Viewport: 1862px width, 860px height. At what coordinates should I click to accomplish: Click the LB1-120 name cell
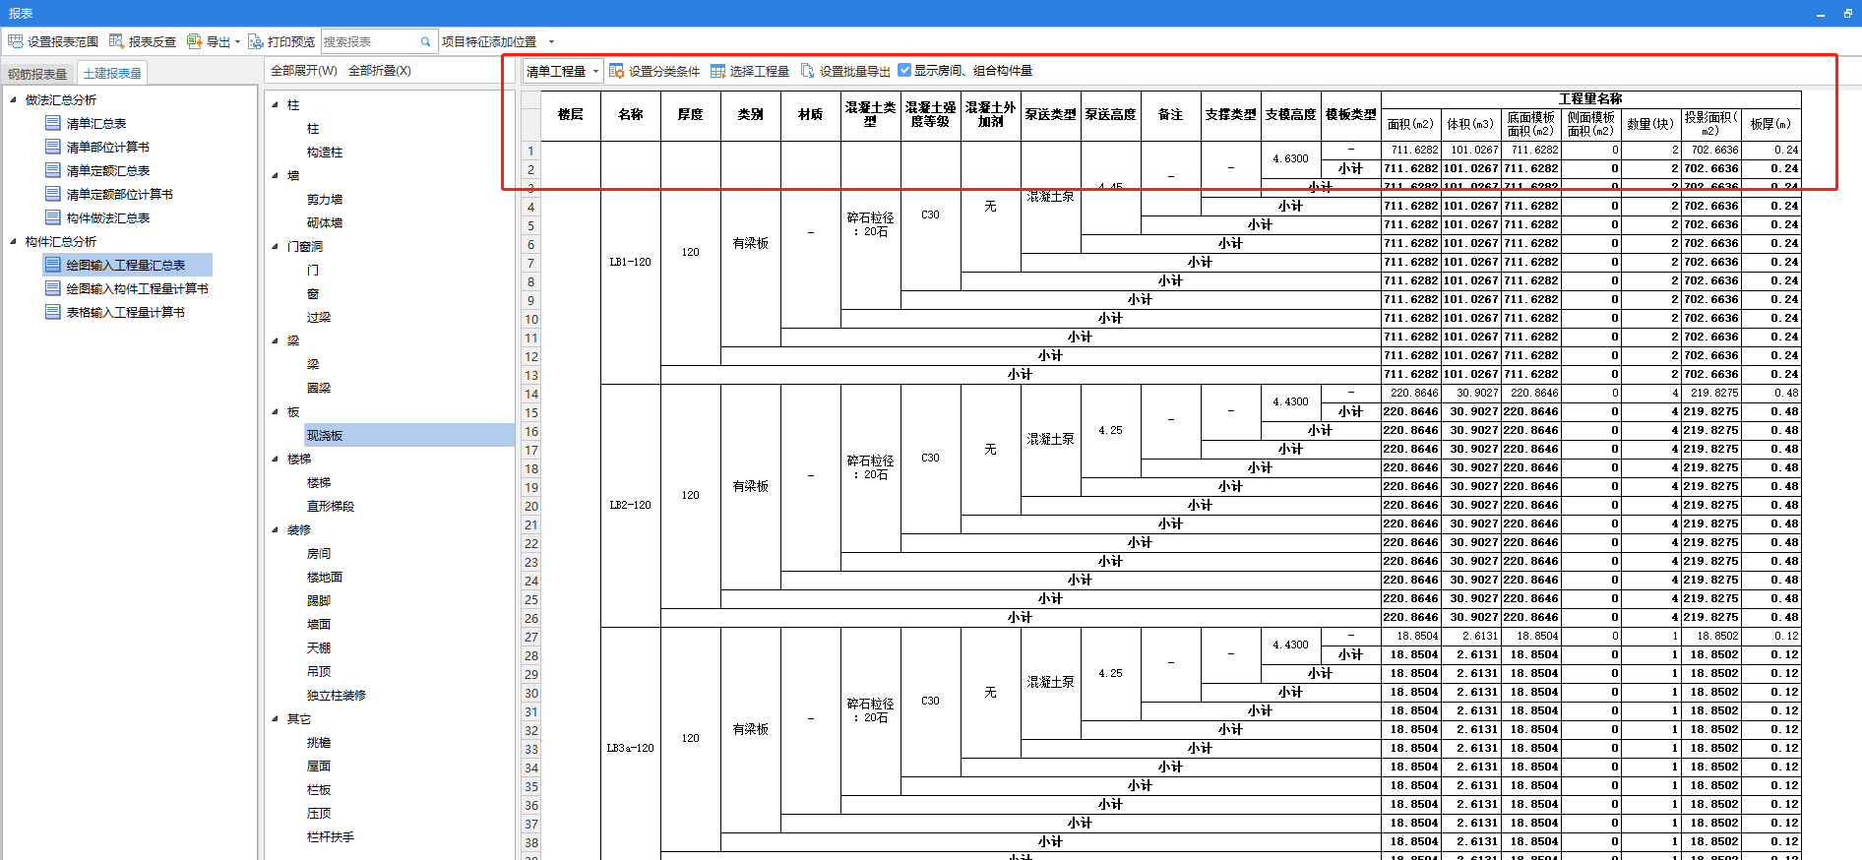click(631, 263)
